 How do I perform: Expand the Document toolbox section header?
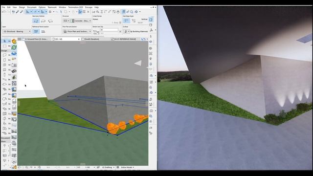point(5,138)
